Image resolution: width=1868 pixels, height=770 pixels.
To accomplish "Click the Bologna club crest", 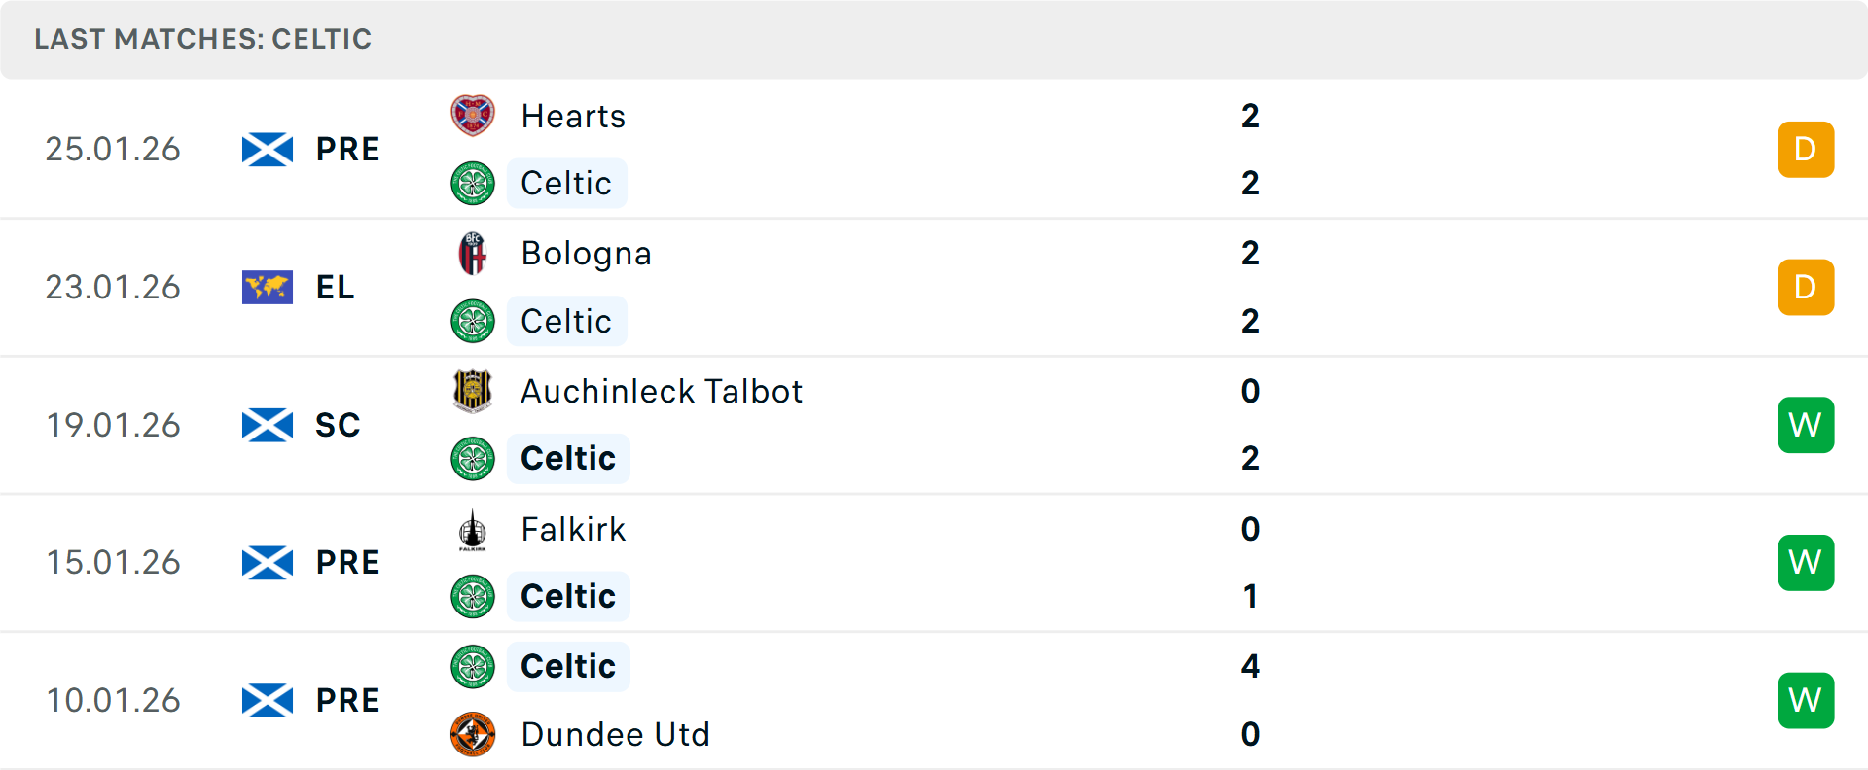I will 473,254.
